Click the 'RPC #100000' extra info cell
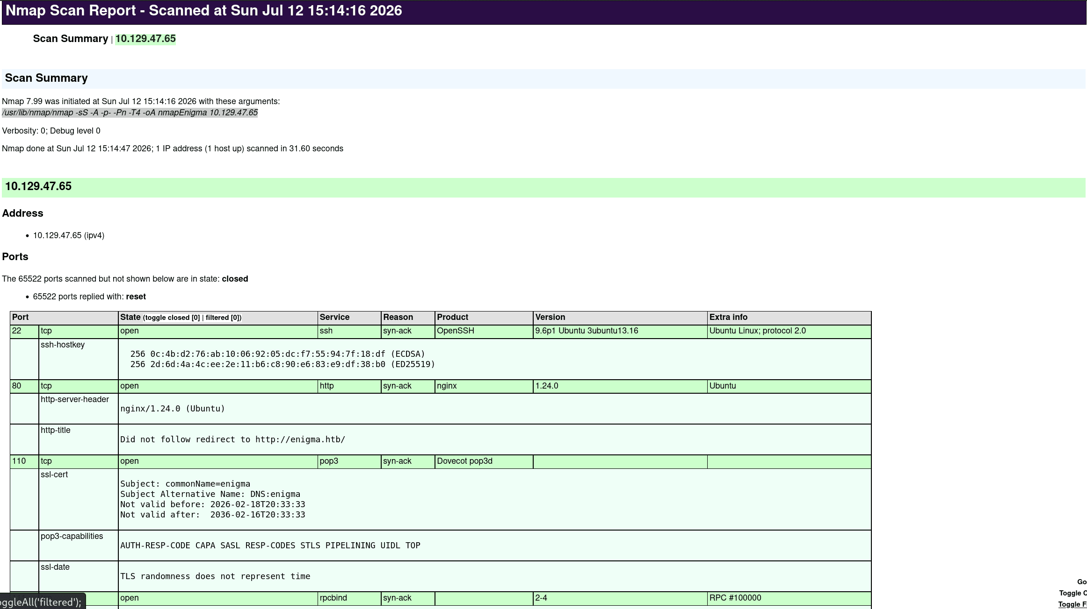This screenshot has width=1087, height=609. 790,598
